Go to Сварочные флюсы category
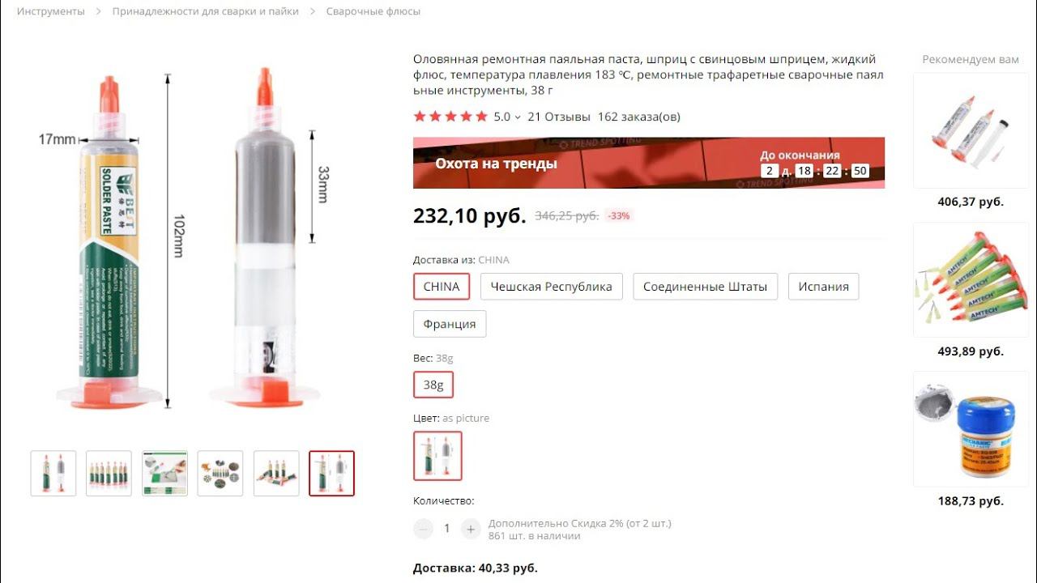Image resolution: width=1037 pixels, height=583 pixels. pos(373,11)
